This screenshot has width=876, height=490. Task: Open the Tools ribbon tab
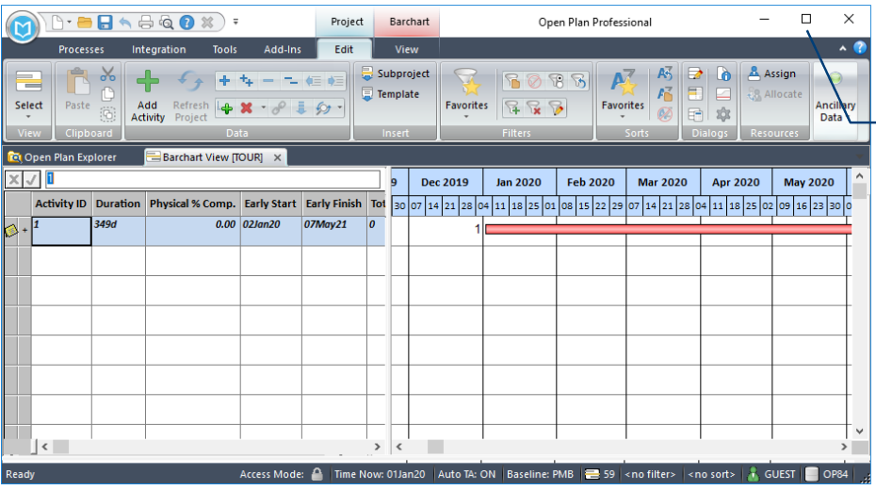[x=224, y=49]
